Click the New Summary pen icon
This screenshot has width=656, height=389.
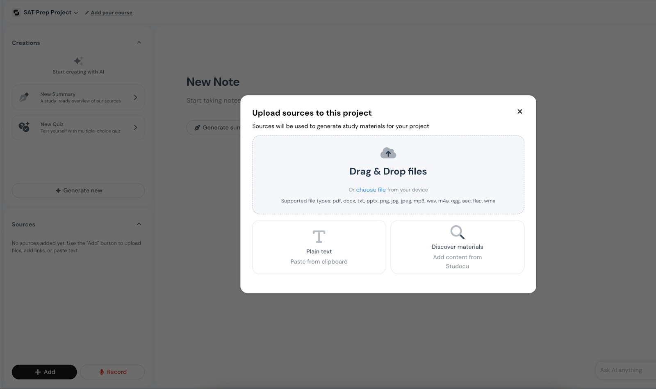click(x=24, y=97)
